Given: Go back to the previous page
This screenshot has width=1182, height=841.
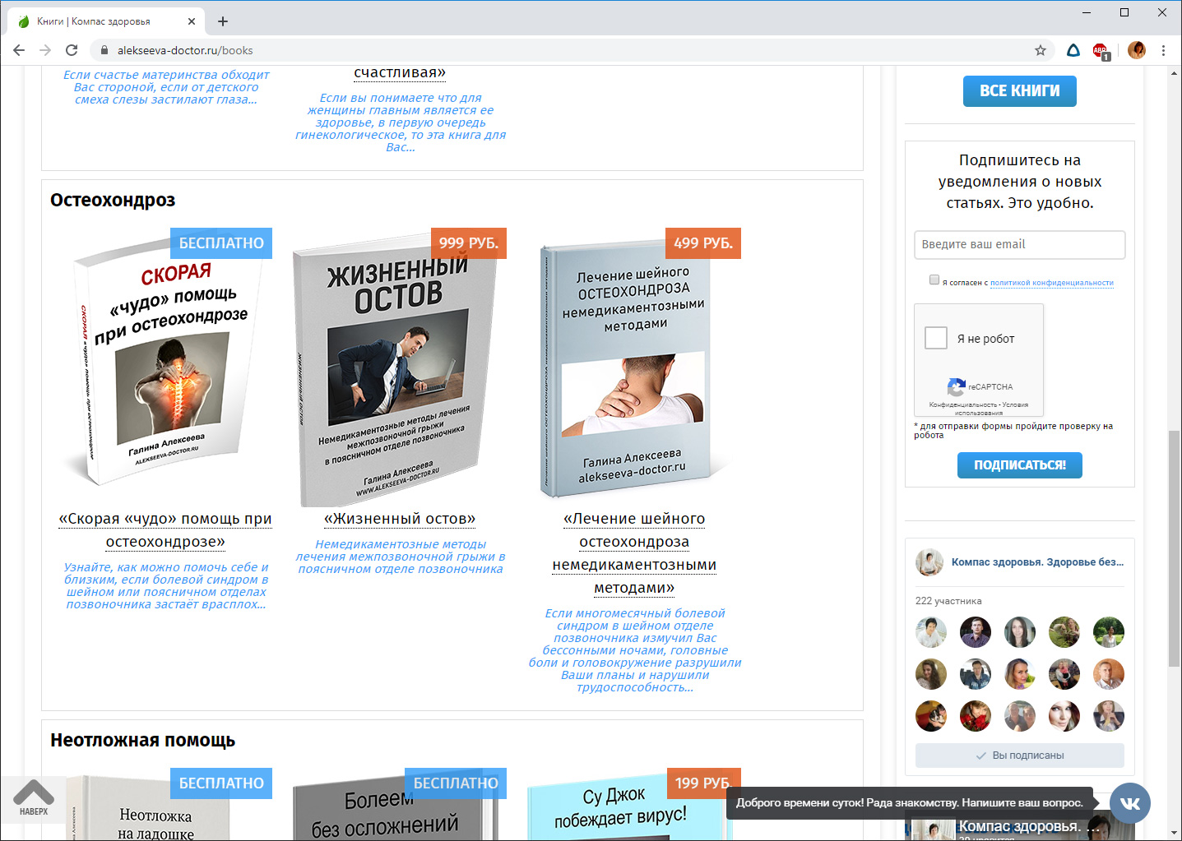Looking at the screenshot, I should [18, 50].
